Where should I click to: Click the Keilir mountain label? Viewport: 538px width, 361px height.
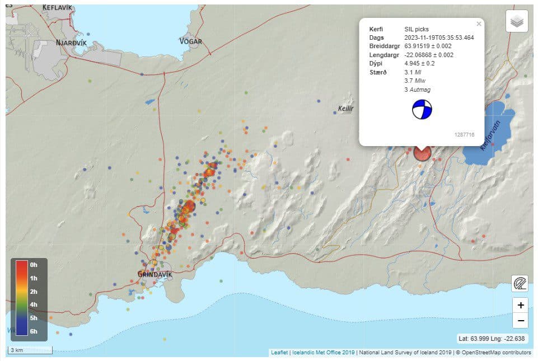[346, 109]
